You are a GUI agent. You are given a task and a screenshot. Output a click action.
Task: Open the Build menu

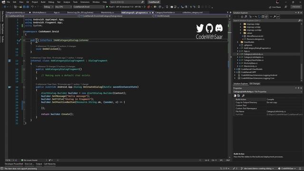(43, 2)
